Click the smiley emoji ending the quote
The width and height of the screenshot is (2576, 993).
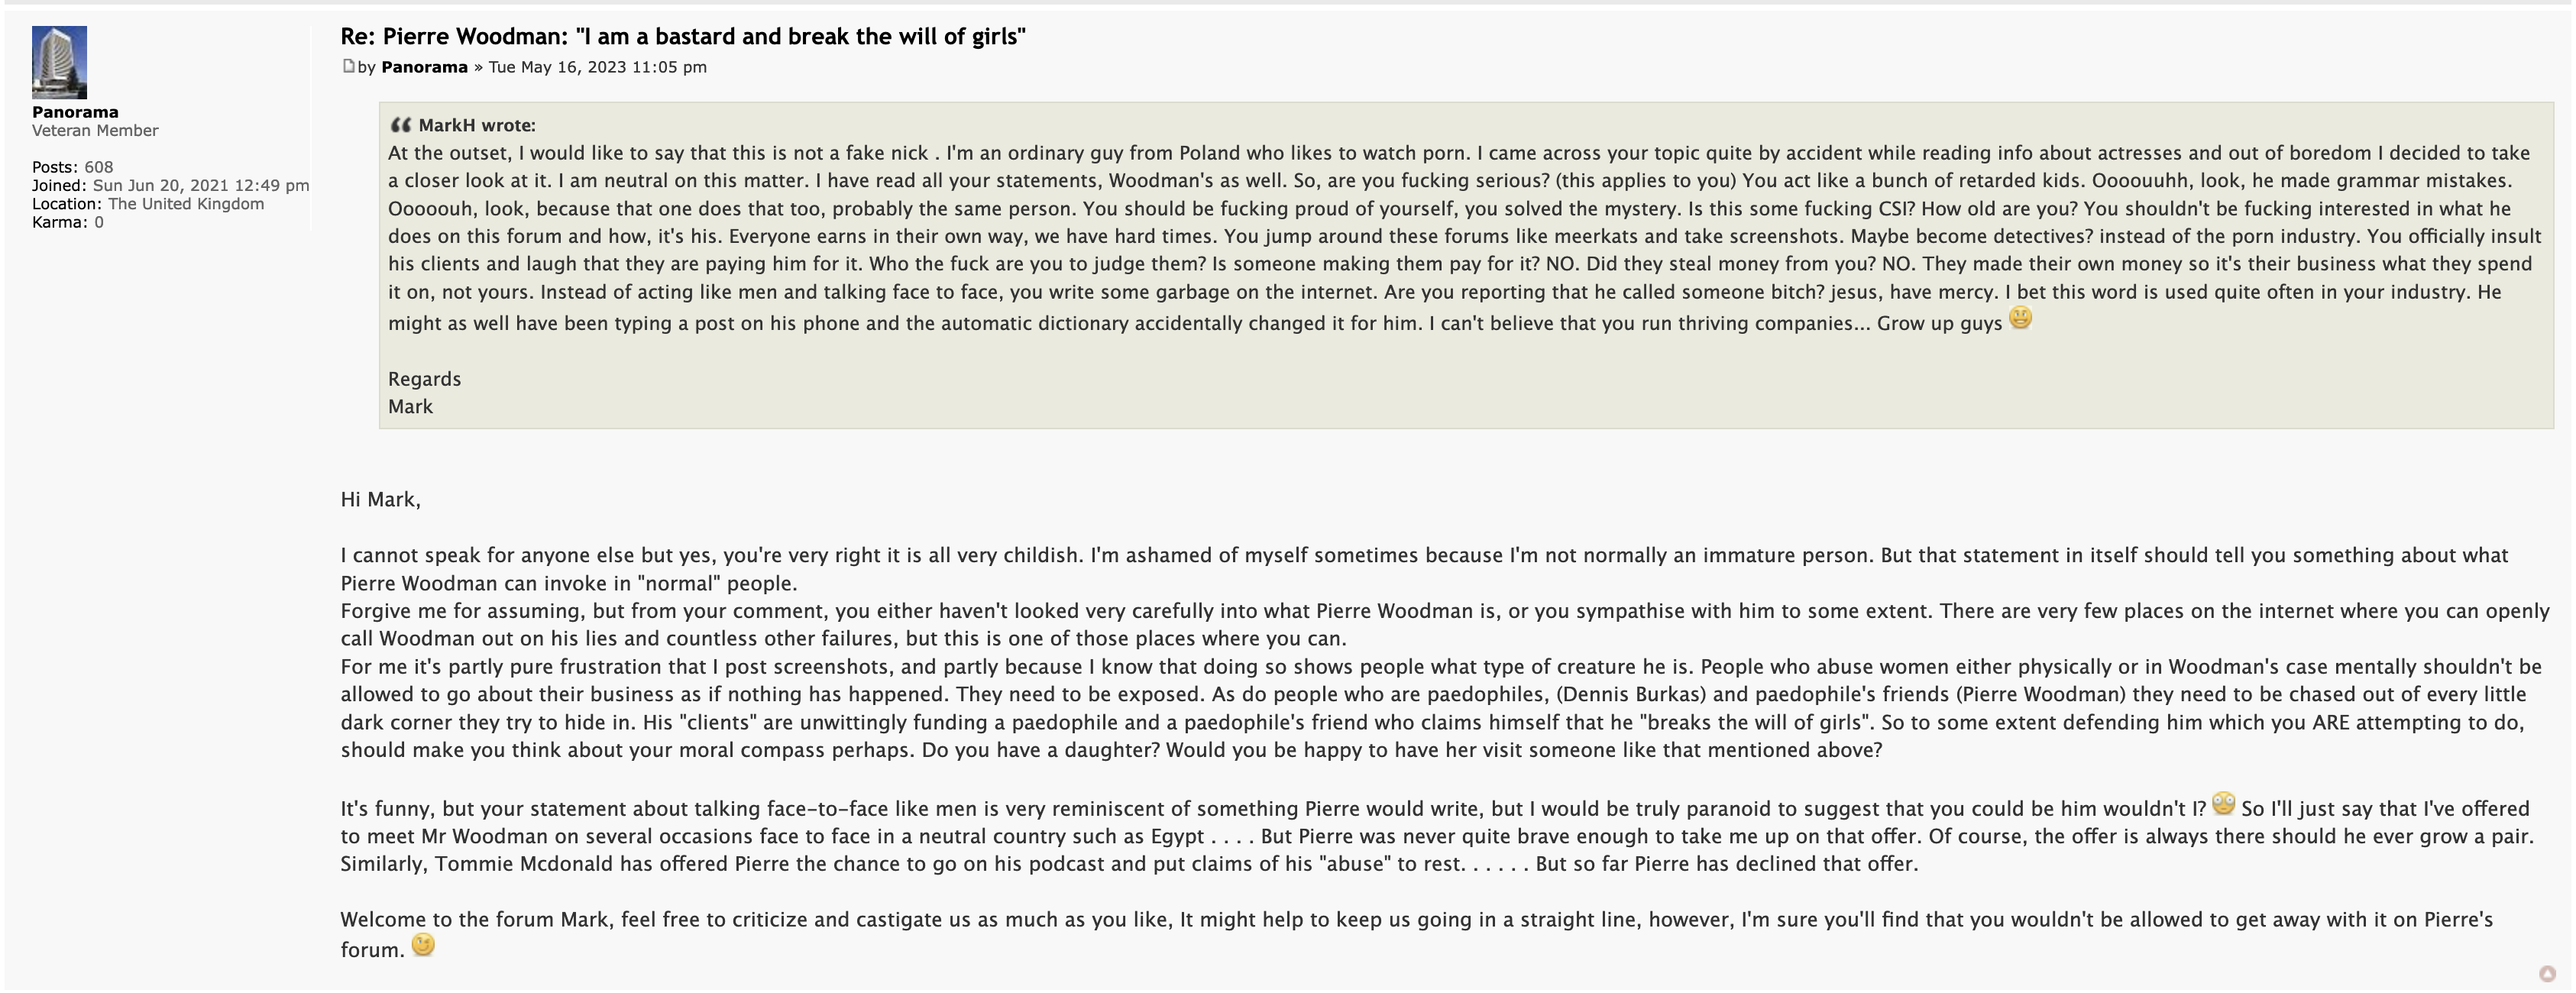2020,319
